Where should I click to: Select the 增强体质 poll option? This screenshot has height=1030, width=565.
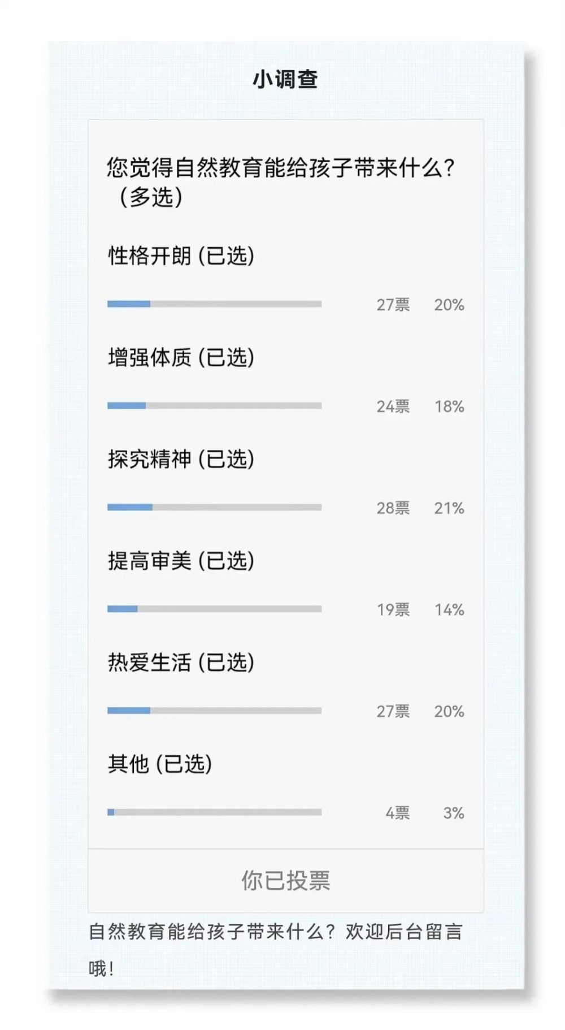pyautogui.click(x=181, y=358)
